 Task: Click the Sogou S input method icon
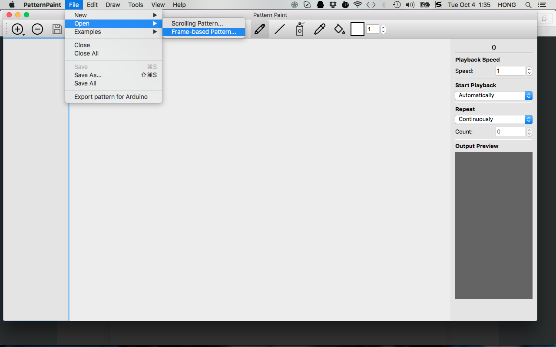coord(439,5)
